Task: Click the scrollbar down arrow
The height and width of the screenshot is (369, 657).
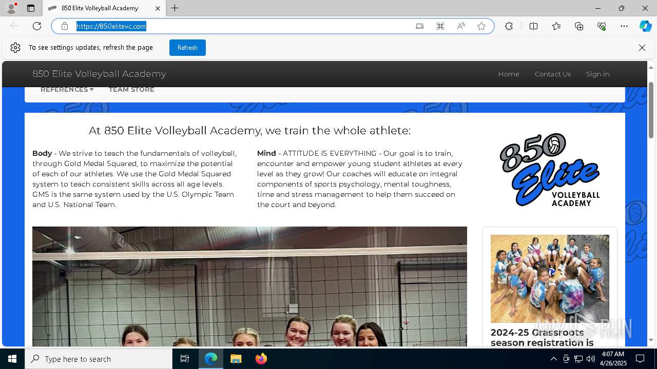Action: [x=651, y=340]
